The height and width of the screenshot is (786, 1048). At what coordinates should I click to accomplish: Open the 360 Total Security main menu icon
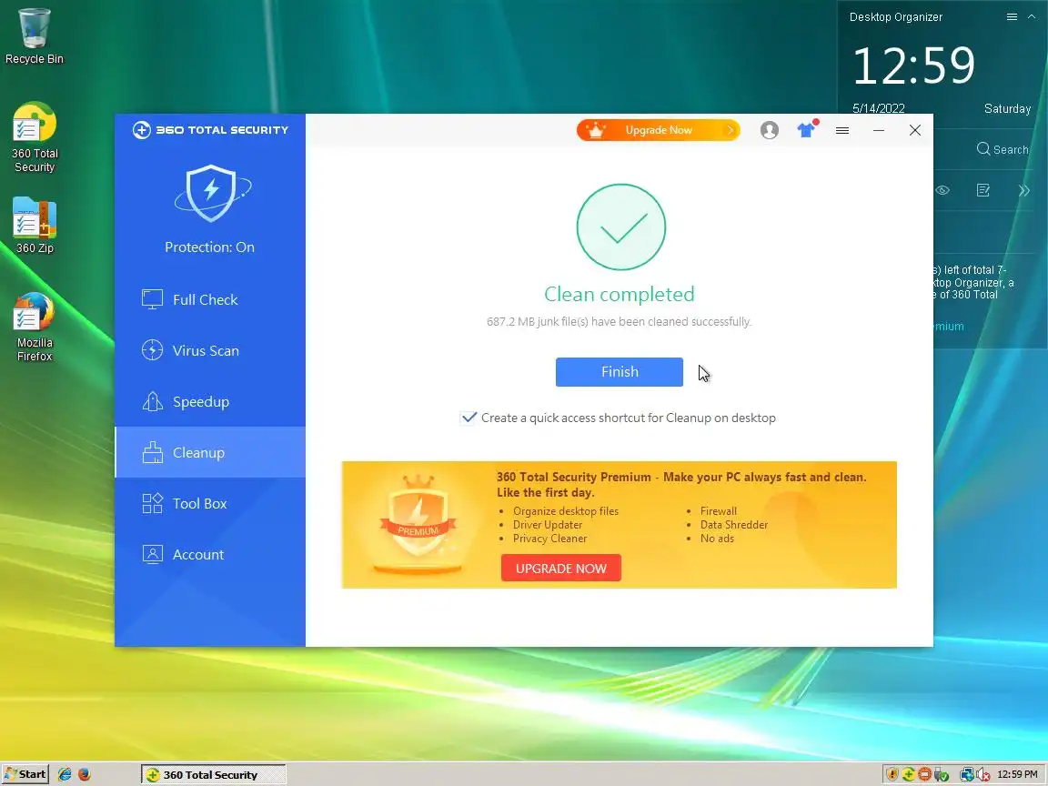[x=842, y=130]
